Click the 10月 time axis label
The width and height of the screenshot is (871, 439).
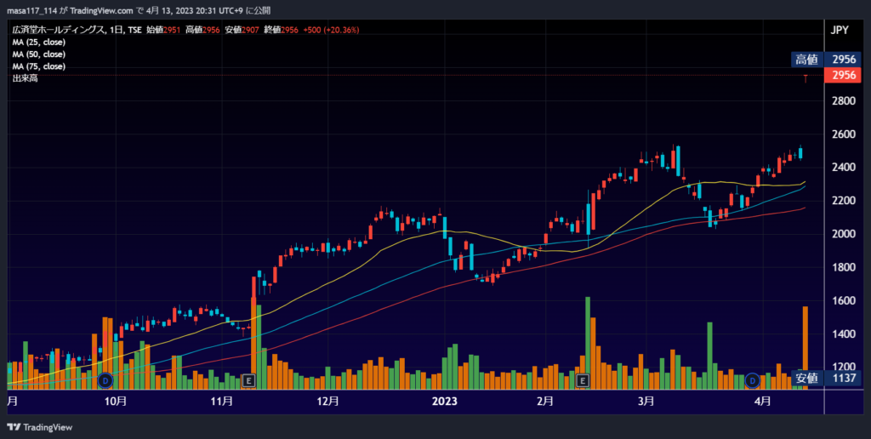(x=116, y=402)
